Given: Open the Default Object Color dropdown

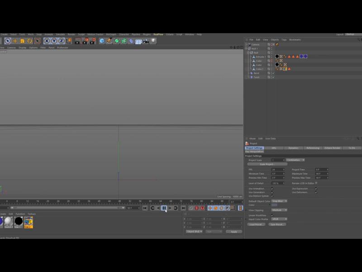Looking at the screenshot, I should [279, 201].
